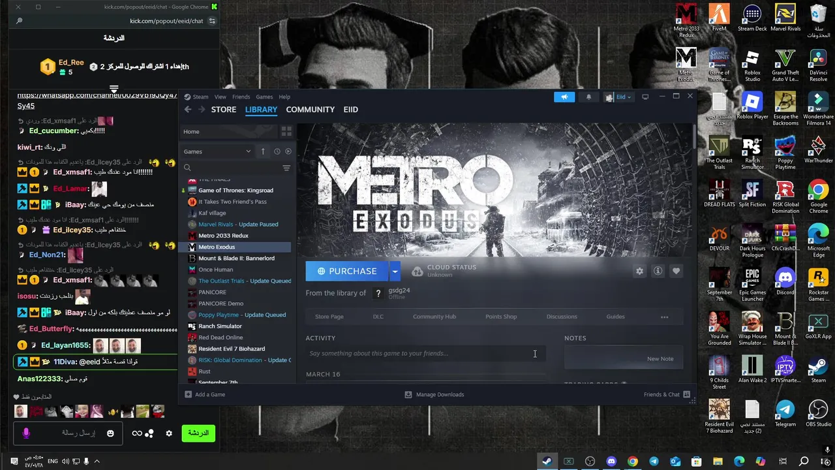Click the library Home button
Screen dimensions: 835x470
coord(228,131)
